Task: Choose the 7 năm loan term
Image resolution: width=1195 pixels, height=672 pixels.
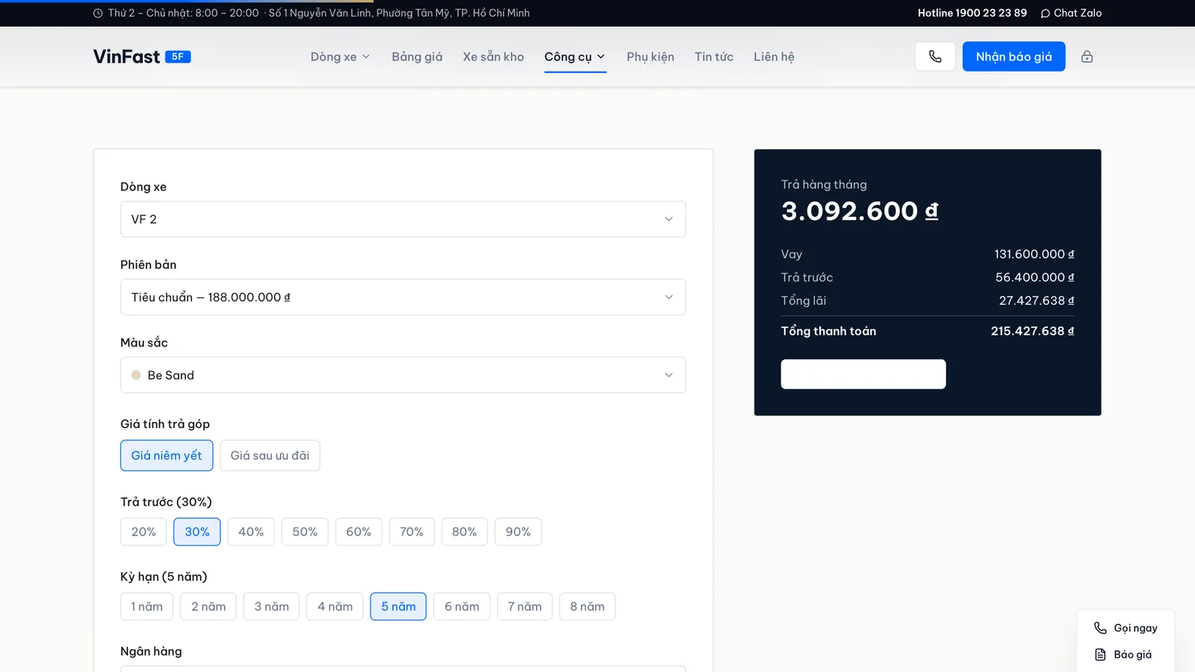Action: pos(525,606)
